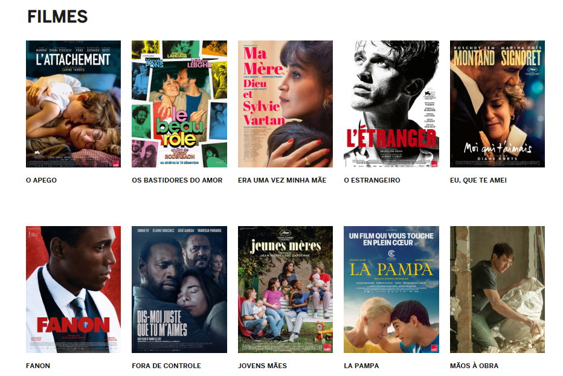563x376 pixels.
Task: Click the O APEGO title link
Action: (x=41, y=180)
